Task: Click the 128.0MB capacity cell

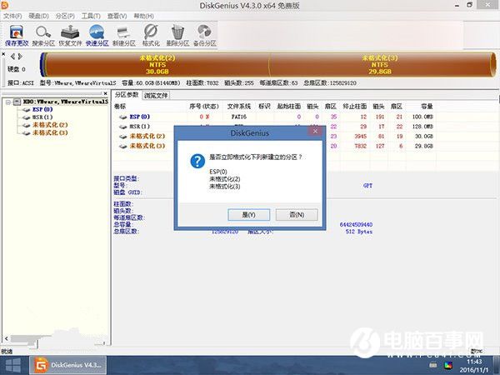Action: [422, 127]
